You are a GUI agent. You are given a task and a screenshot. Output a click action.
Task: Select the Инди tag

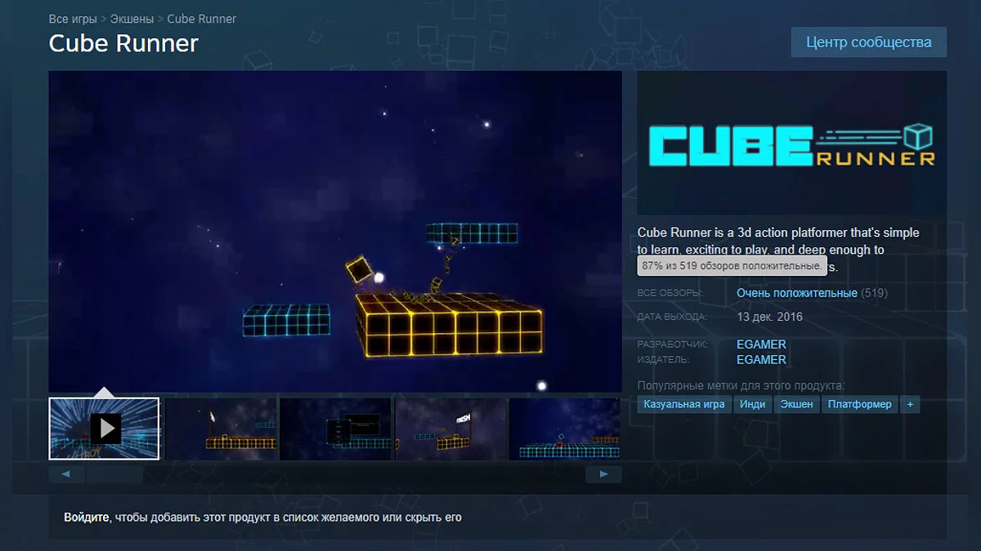click(x=752, y=404)
